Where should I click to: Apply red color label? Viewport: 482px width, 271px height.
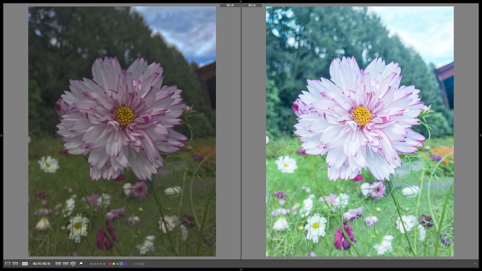point(110,264)
